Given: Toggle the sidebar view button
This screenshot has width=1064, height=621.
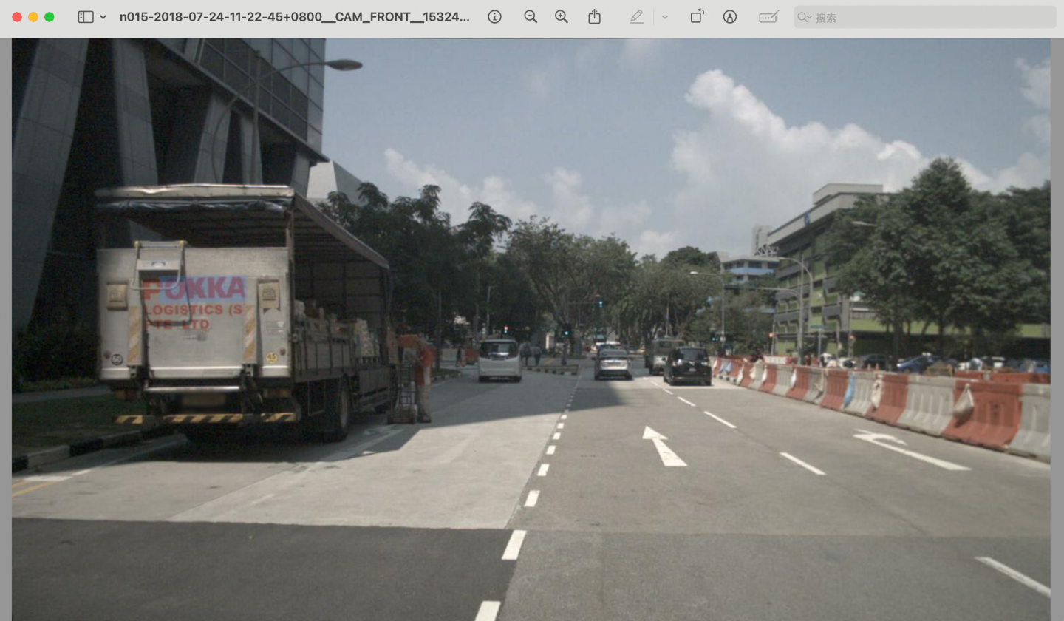Looking at the screenshot, I should pos(86,17).
